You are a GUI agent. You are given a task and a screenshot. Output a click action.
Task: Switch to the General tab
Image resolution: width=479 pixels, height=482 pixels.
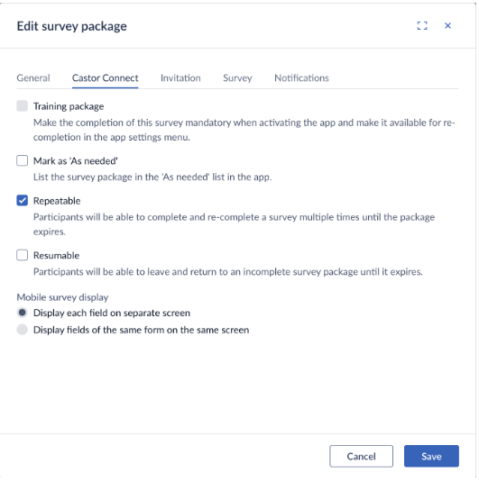point(33,78)
